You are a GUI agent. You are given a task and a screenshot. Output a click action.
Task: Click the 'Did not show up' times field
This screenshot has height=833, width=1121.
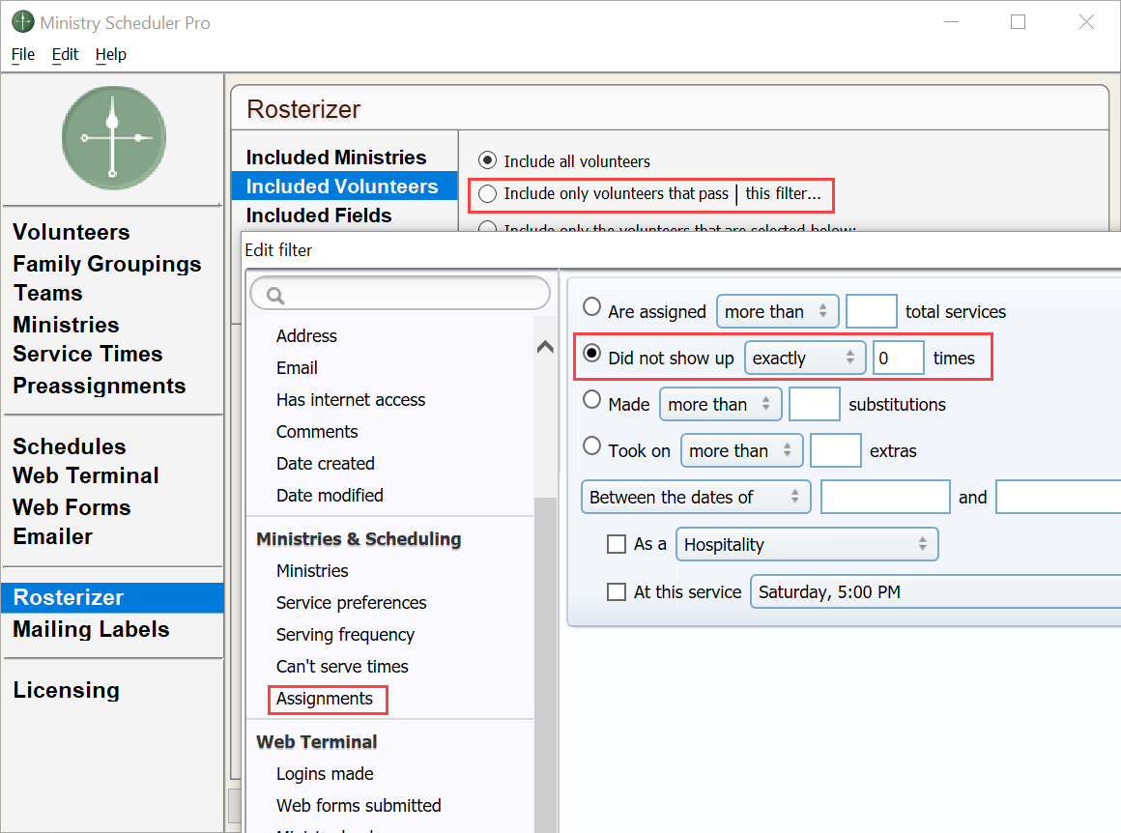(x=898, y=359)
